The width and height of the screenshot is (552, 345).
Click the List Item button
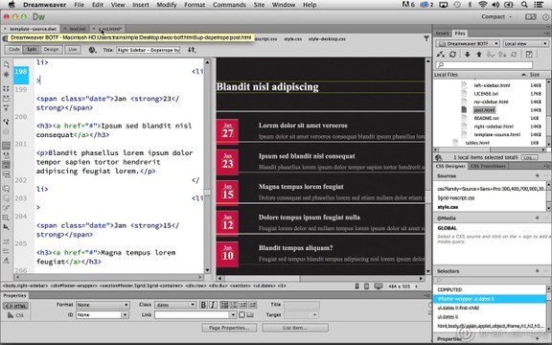pos(295,328)
